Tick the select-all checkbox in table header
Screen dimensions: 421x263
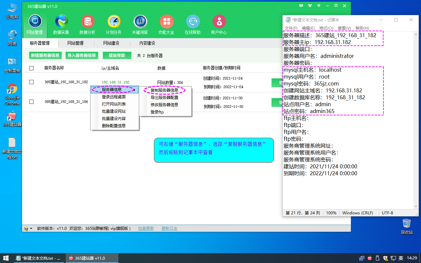coord(31,68)
